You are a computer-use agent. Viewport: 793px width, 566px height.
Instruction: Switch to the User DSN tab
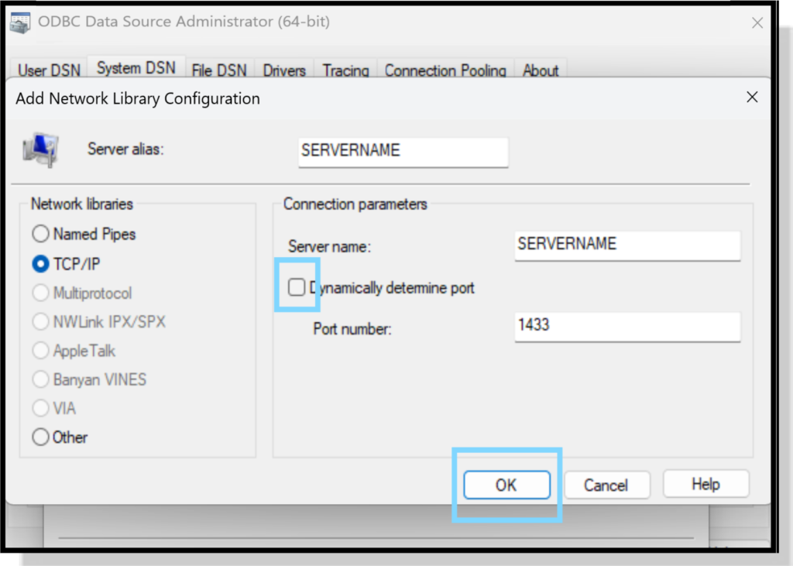coord(49,70)
